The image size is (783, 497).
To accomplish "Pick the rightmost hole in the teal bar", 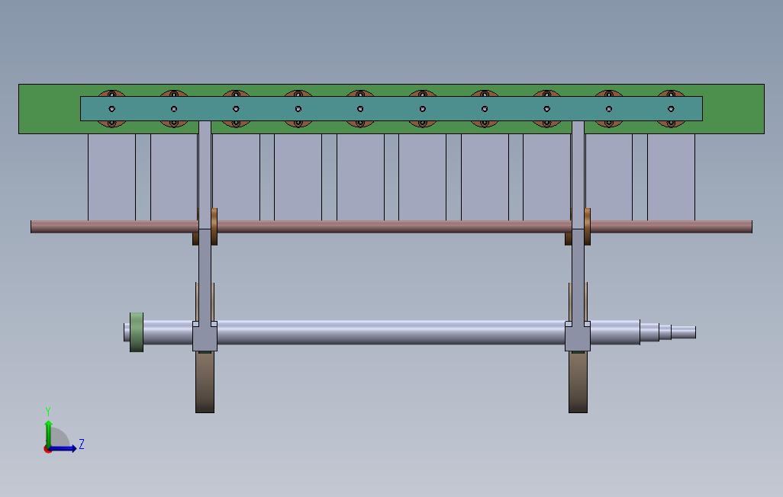I will pos(671,109).
